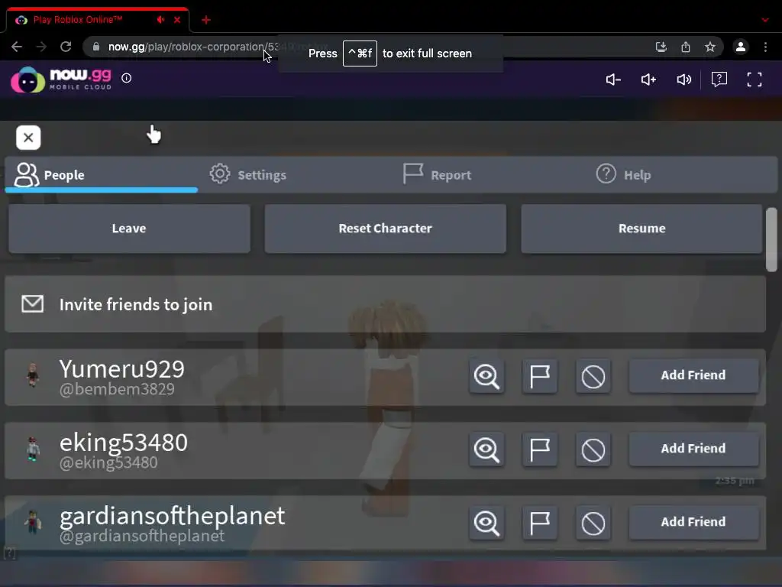Click gardiansoftheplanet's avatar thumbnail
This screenshot has height=587, width=782.
point(33,521)
